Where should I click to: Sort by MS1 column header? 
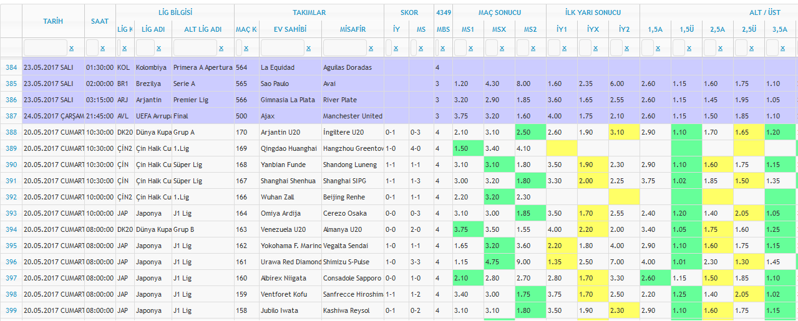coord(468,29)
